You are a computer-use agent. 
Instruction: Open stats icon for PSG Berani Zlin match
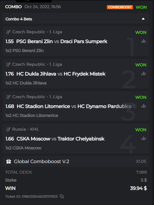point(143,41)
